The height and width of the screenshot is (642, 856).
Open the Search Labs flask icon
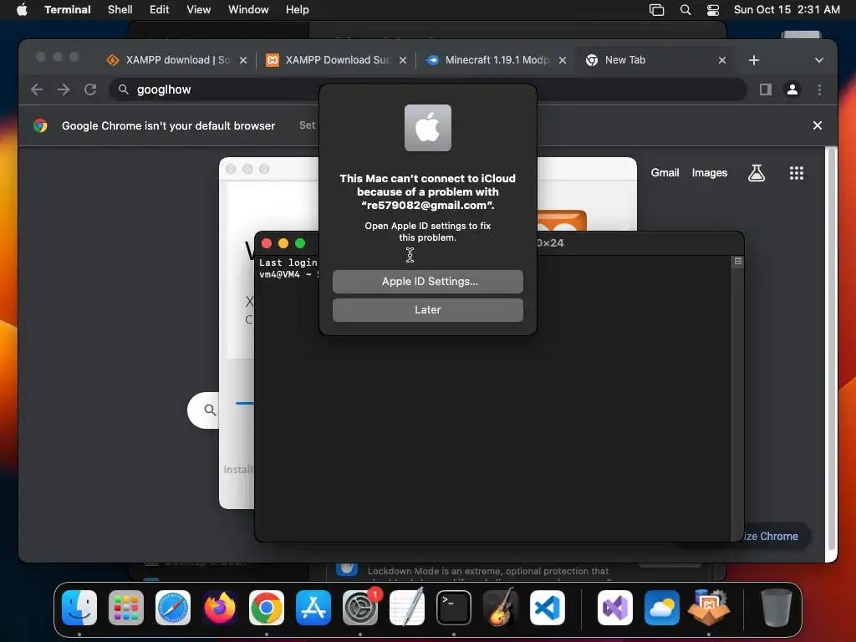tap(757, 173)
